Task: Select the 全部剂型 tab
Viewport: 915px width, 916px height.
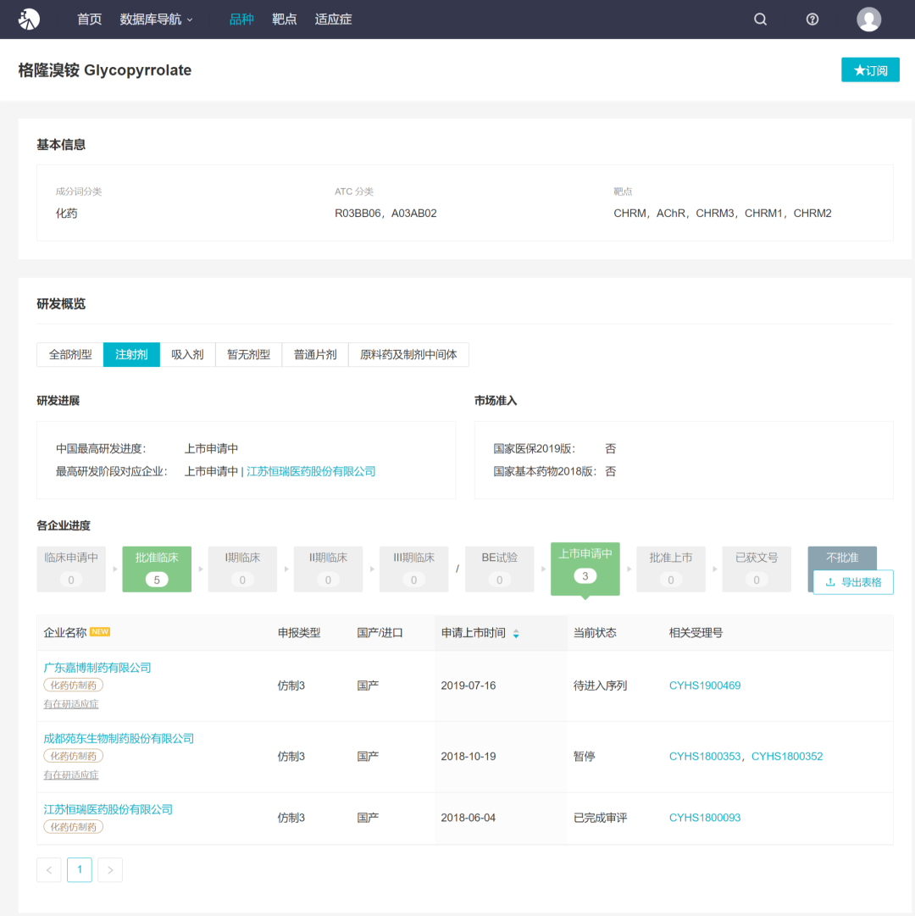Action: (70, 354)
